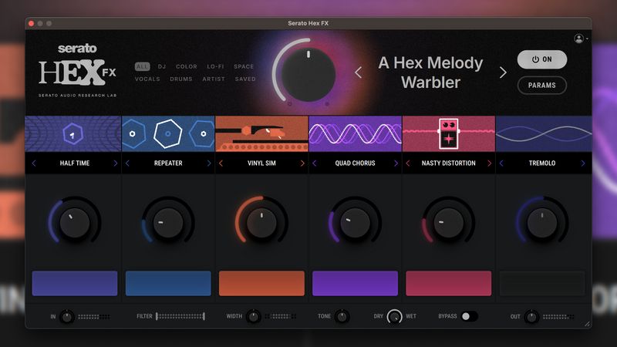The width and height of the screenshot is (617, 347).
Task: Click the orange Vinyl Sim pad
Action: (261, 283)
